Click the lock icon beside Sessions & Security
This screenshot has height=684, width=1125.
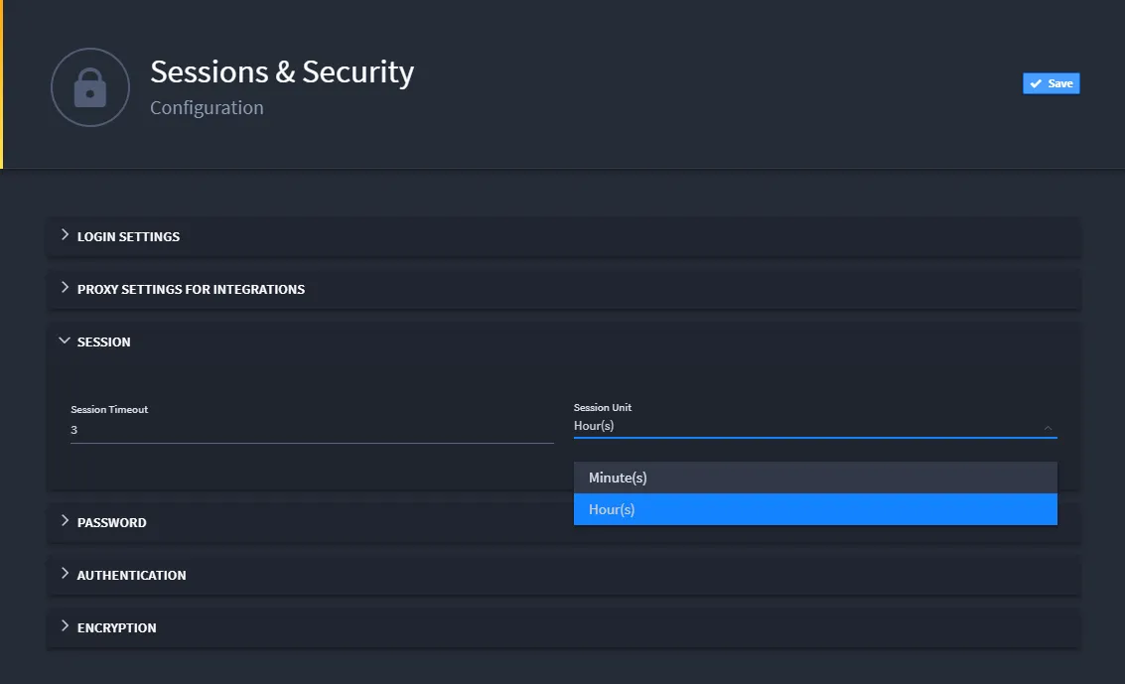(90, 87)
